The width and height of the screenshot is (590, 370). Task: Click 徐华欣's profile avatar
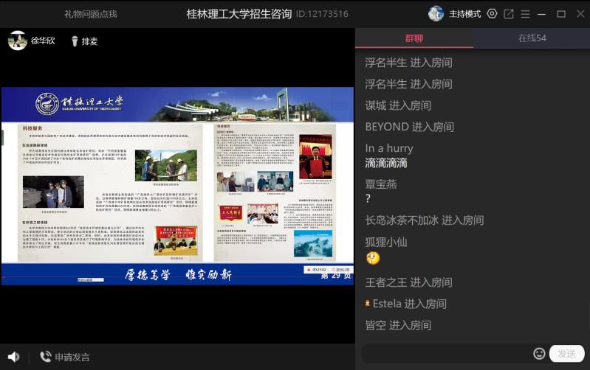pyautogui.click(x=18, y=41)
